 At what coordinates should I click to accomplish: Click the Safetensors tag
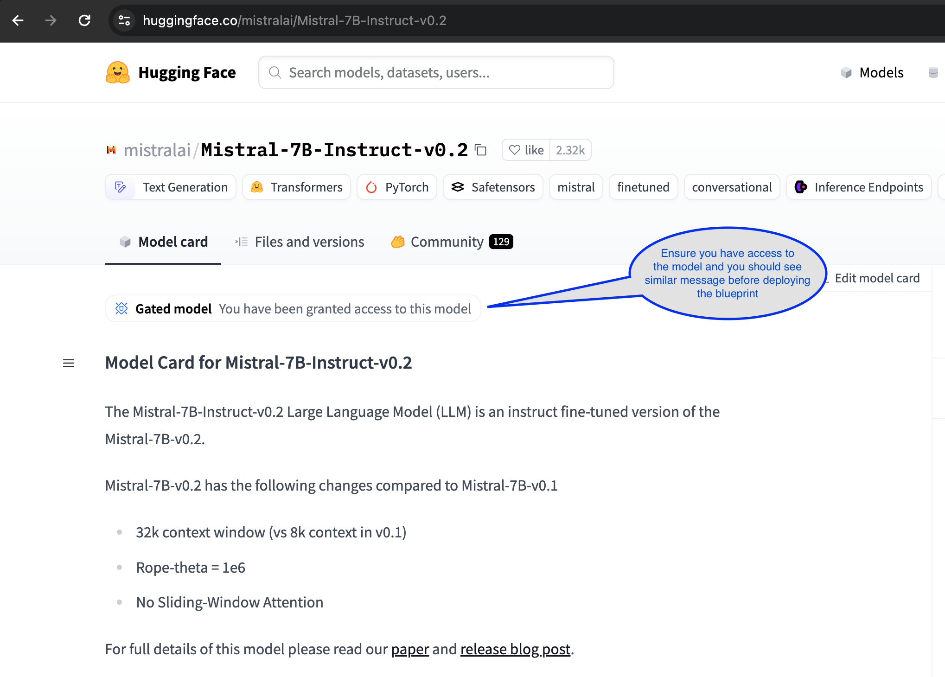(493, 187)
